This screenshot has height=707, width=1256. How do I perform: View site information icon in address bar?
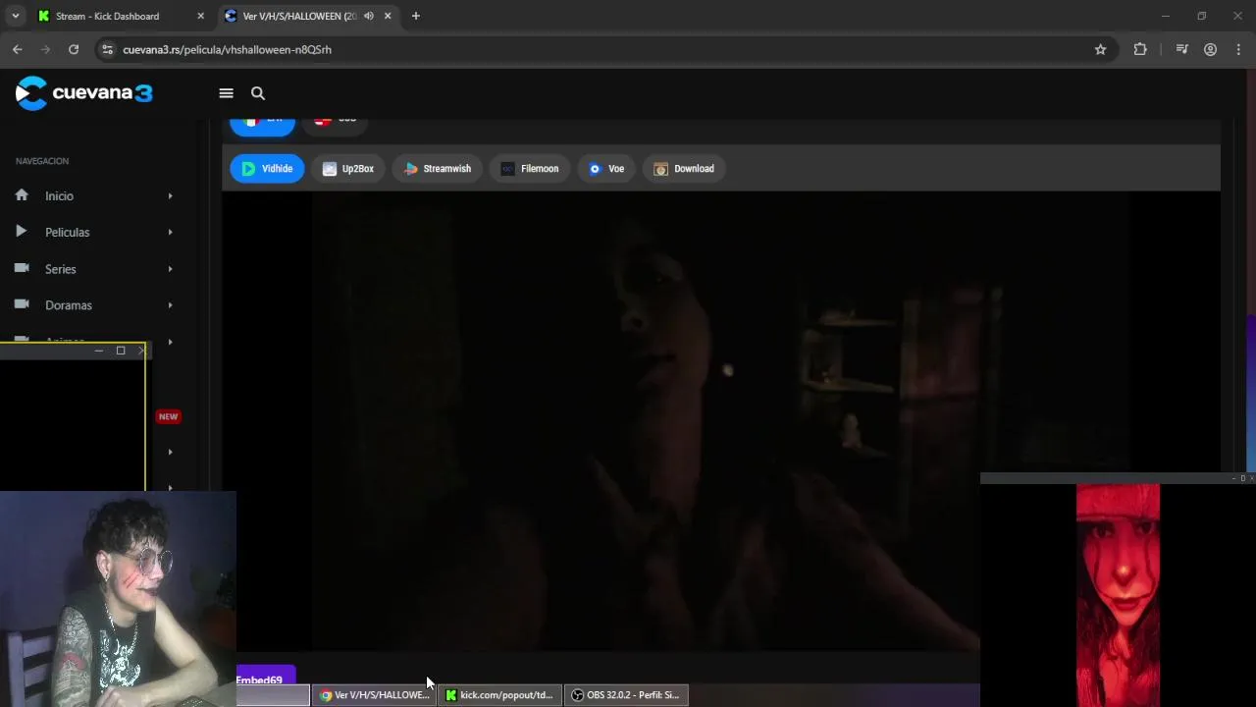click(107, 49)
